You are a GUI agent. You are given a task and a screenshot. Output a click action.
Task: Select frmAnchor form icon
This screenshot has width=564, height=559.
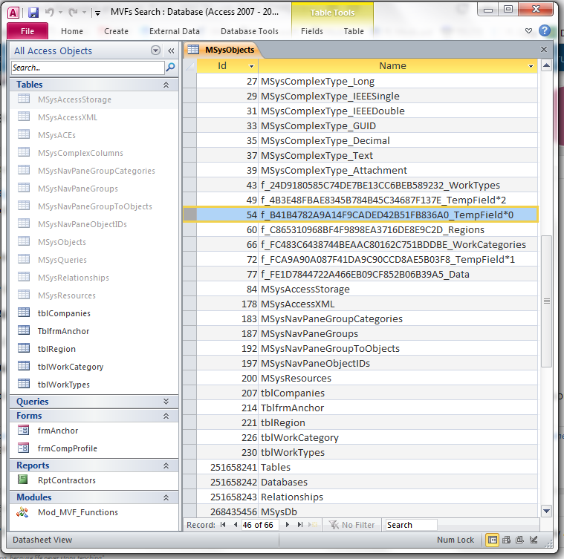click(x=23, y=430)
